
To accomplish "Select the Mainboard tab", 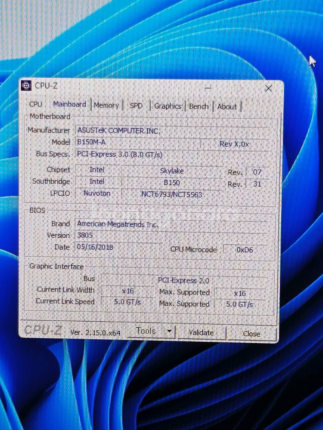I will click(69, 104).
